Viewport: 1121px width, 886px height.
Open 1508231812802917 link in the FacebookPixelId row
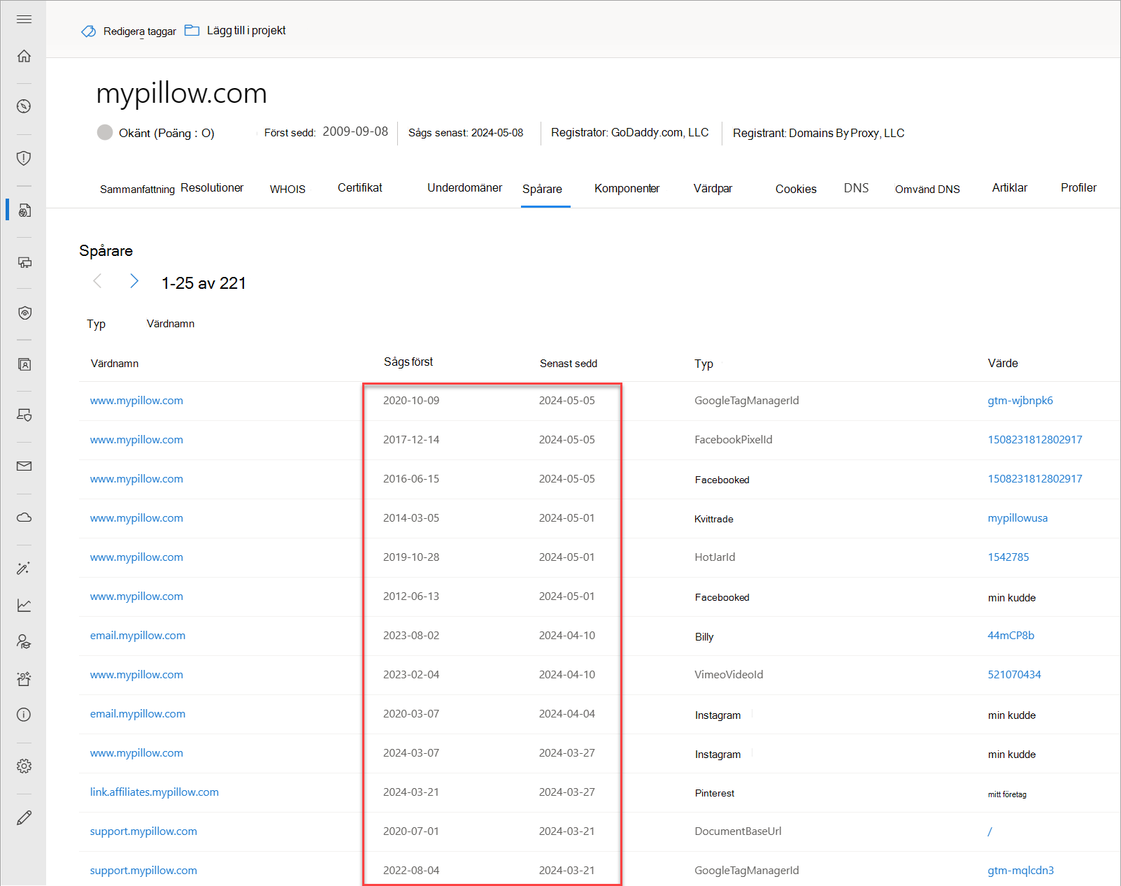(1035, 440)
